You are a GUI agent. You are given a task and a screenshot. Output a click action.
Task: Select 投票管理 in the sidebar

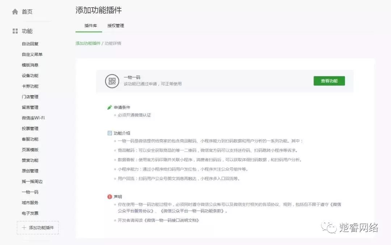coord(30,128)
